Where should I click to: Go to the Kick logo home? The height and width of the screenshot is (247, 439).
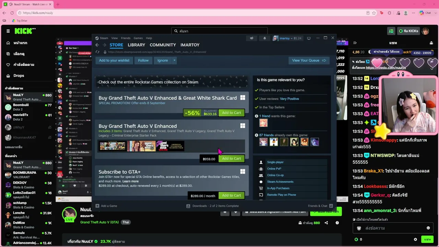(x=25, y=31)
